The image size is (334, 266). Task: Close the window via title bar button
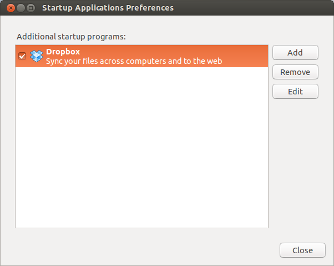pos(9,8)
